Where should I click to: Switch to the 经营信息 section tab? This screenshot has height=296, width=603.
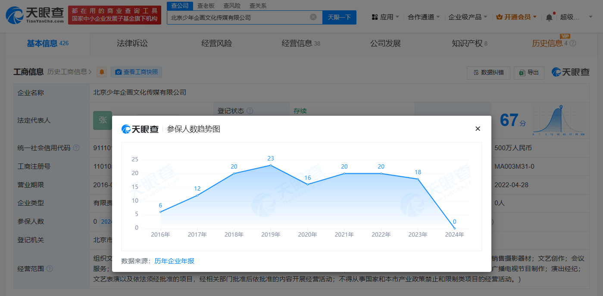[x=301, y=43]
